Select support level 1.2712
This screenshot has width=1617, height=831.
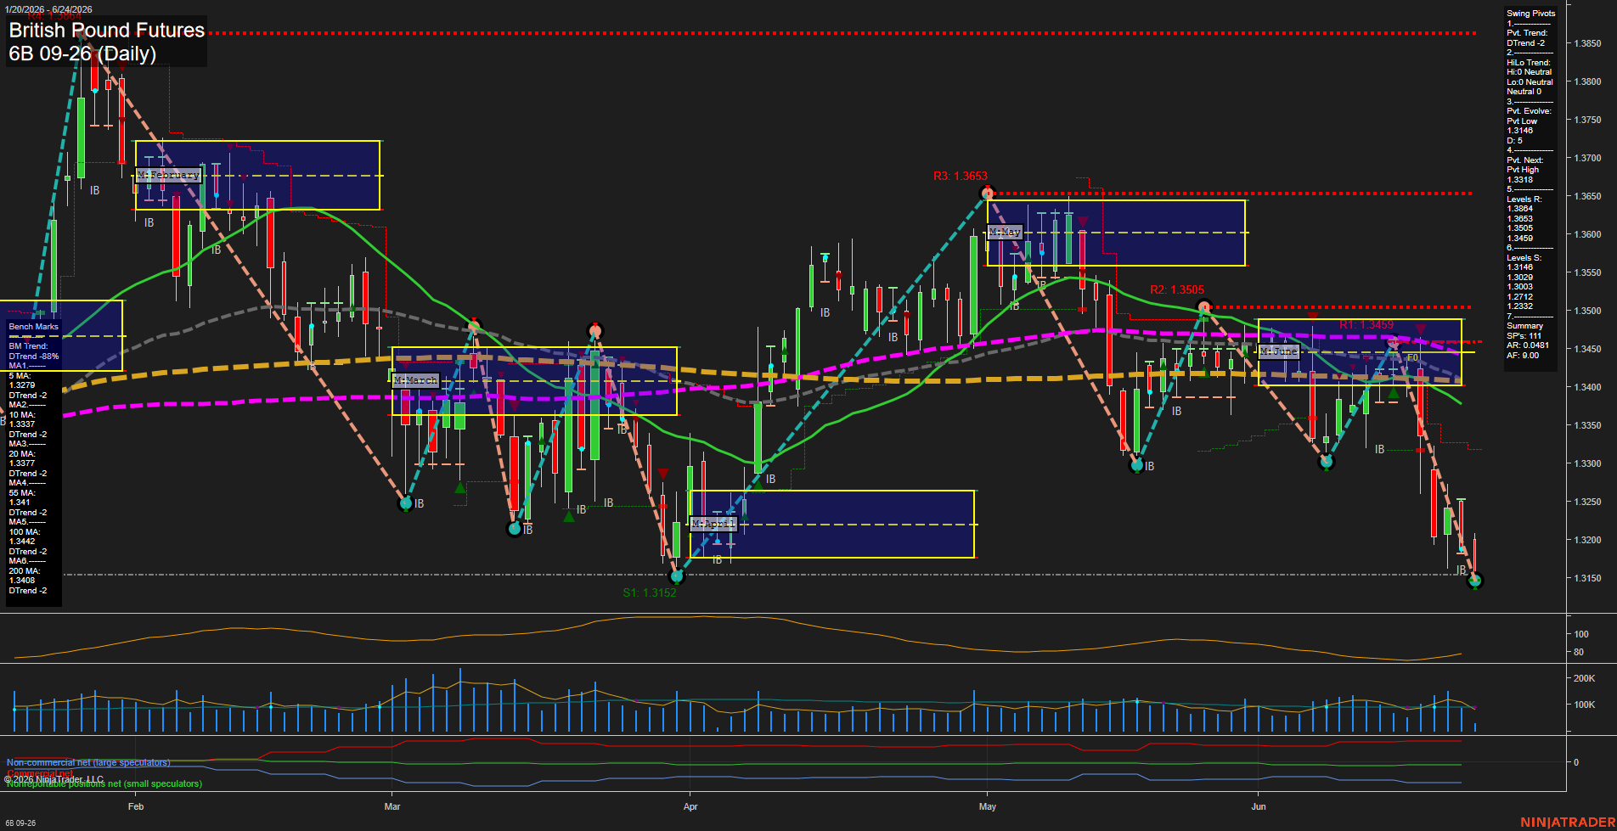[1520, 297]
